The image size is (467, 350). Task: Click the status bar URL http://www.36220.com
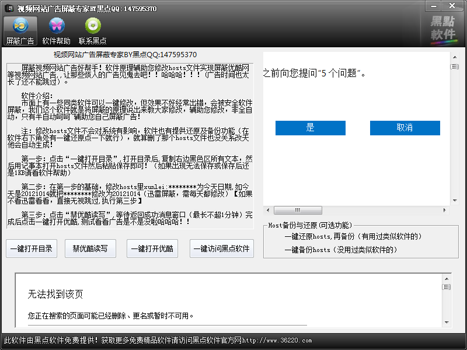(277, 340)
